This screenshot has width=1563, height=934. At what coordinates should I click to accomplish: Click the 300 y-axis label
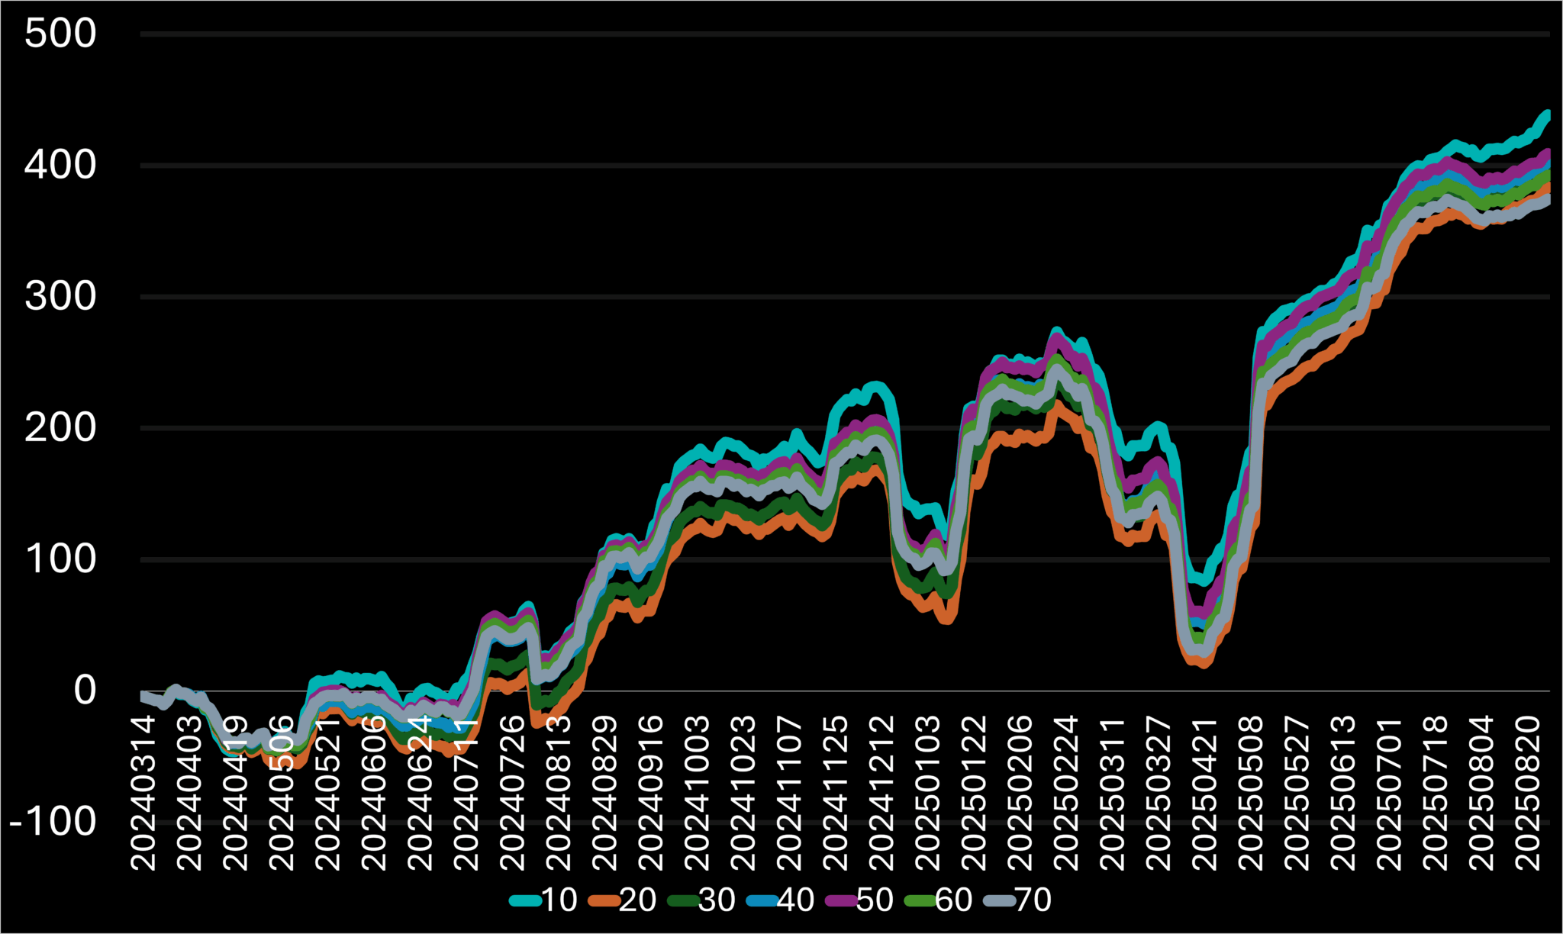[60, 296]
